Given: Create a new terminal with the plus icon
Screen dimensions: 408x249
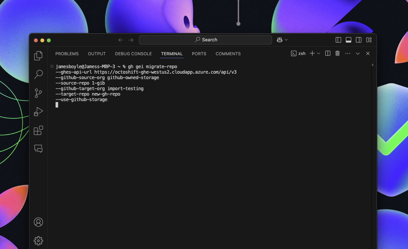Looking at the screenshot, I should click(312, 53).
